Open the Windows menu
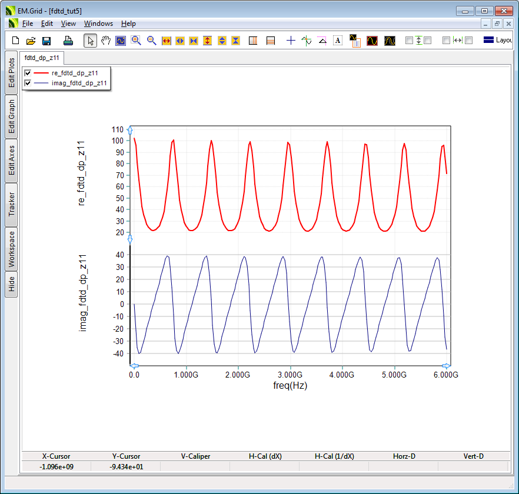Viewport: 519px width, 494px height. [x=98, y=24]
